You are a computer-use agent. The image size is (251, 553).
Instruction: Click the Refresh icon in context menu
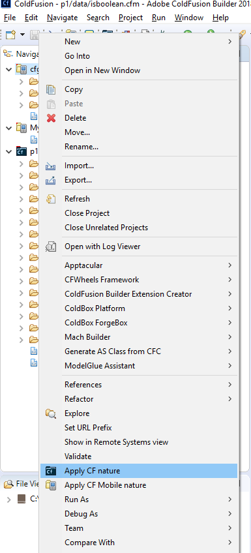[x=51, y=199]
